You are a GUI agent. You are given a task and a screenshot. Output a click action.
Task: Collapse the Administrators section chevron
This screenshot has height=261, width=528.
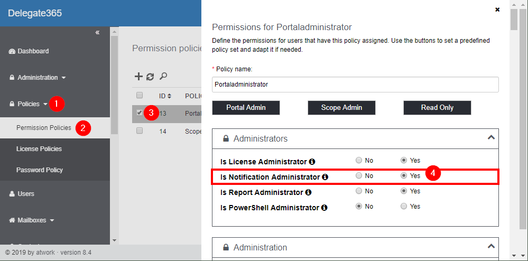point(491,138)
